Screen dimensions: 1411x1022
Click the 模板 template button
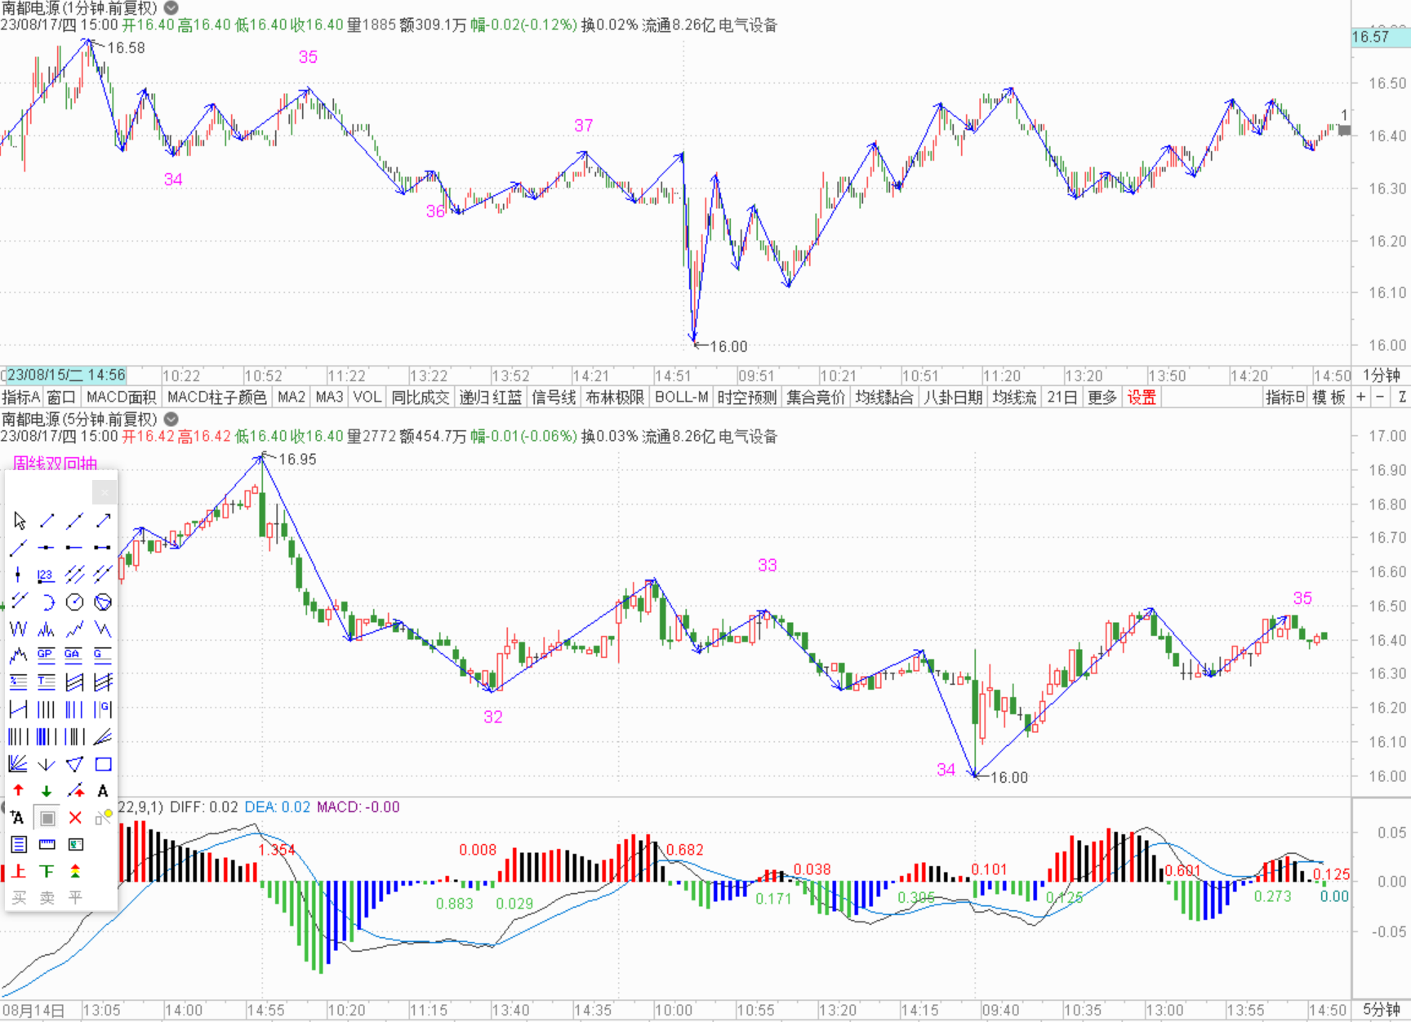[1329, 398]
